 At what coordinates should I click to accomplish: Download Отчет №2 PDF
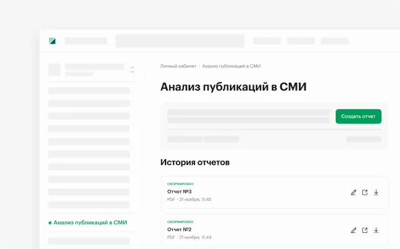[376, 231]
